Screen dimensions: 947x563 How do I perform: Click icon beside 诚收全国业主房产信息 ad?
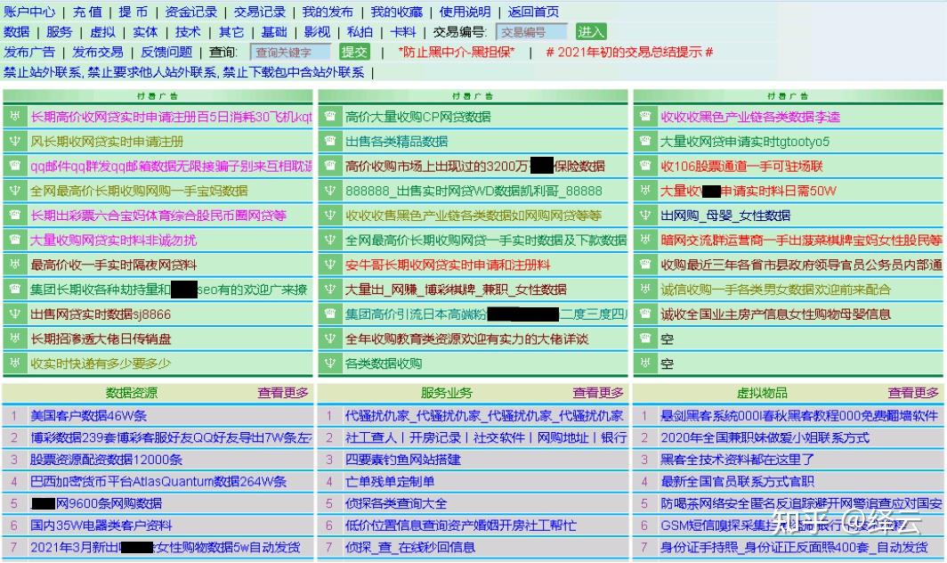(645, 314)
